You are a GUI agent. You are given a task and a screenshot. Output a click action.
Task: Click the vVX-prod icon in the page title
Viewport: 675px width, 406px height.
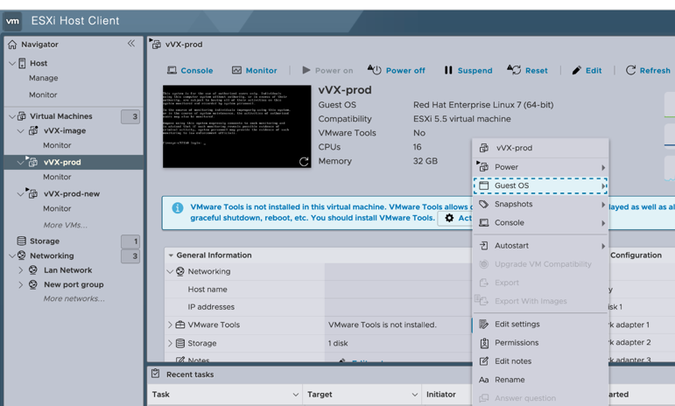pyautogui.click(x=155, y=44)
